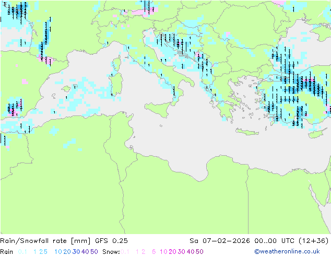Click the date "Sa 07-02-2026"

click(x=220, y=241)
